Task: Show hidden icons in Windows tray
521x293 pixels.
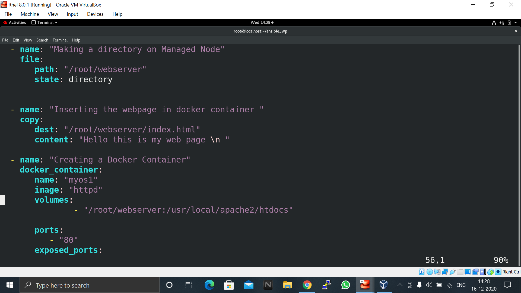Action: click(x=400, y=285)
